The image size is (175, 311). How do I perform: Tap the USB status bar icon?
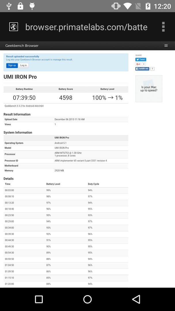click(x=9, y=6)
